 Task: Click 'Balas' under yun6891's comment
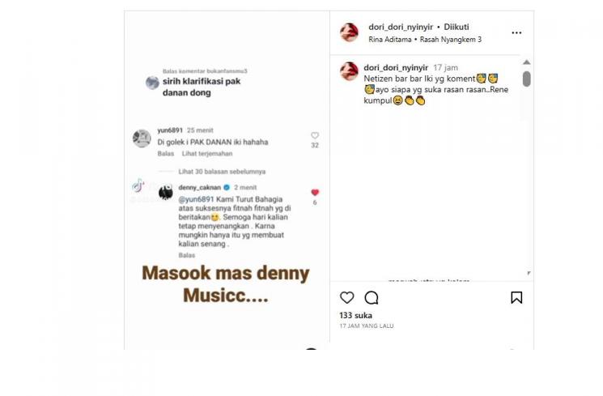tap(166, 154)
